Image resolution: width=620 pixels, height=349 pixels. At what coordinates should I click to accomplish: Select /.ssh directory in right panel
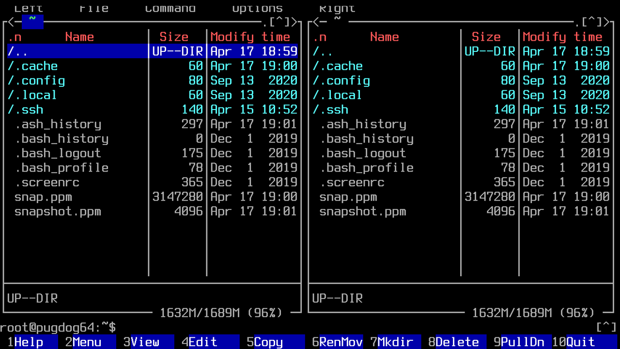coord(461,109)
